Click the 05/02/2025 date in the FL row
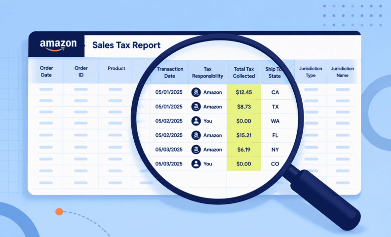391x237 pixels. click(169, 135)
